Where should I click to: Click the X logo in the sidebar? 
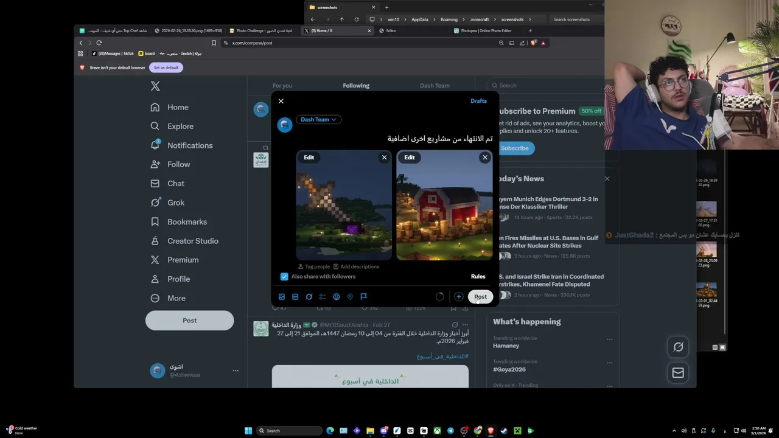pyautogui.click(x=155, y=86)
